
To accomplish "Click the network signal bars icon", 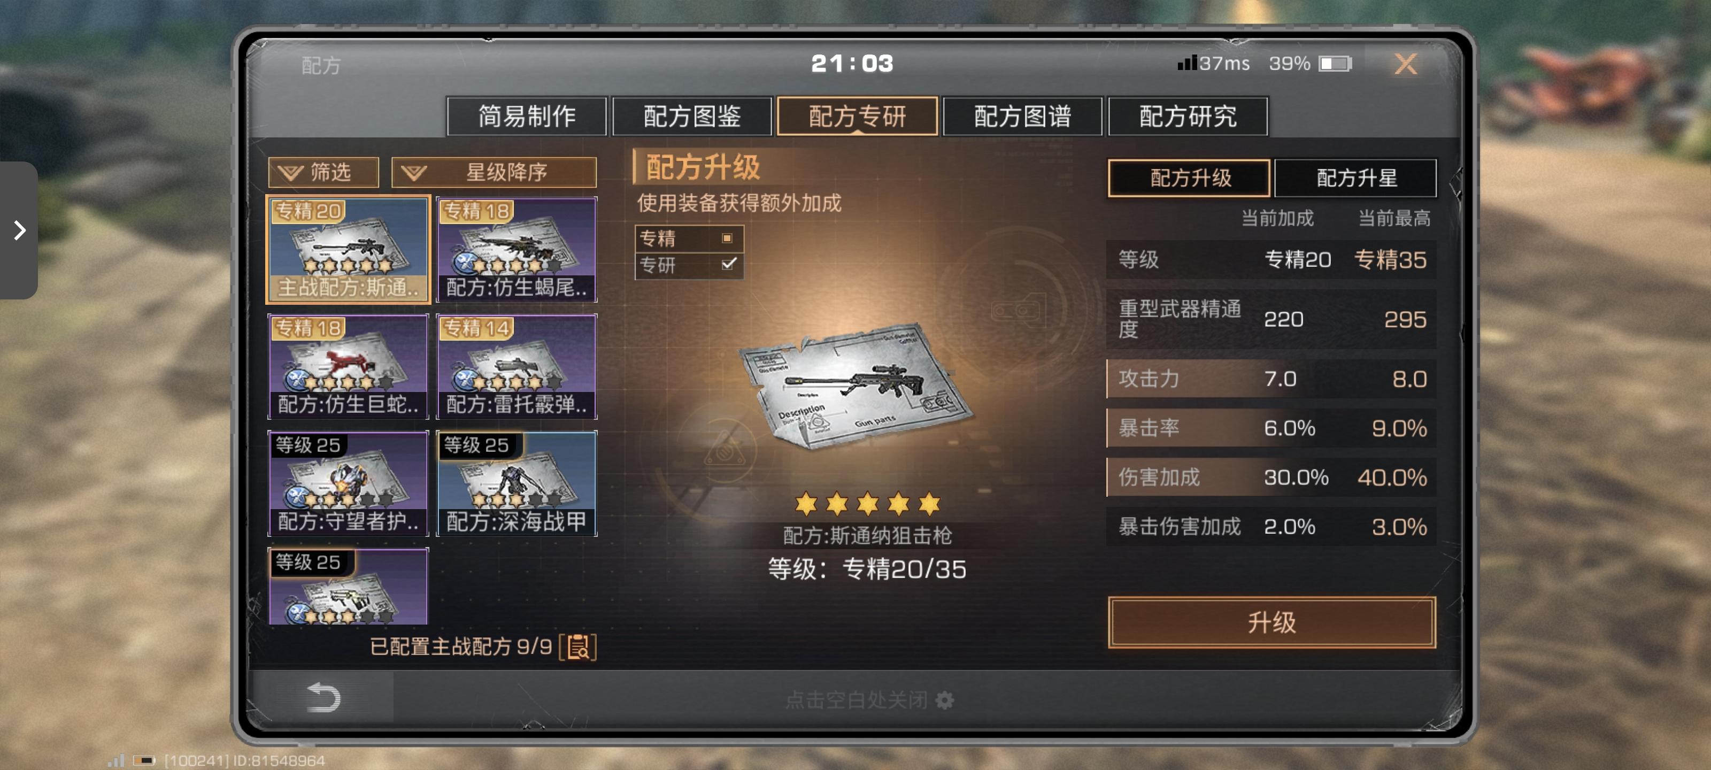I will [x=1186, y=63].
